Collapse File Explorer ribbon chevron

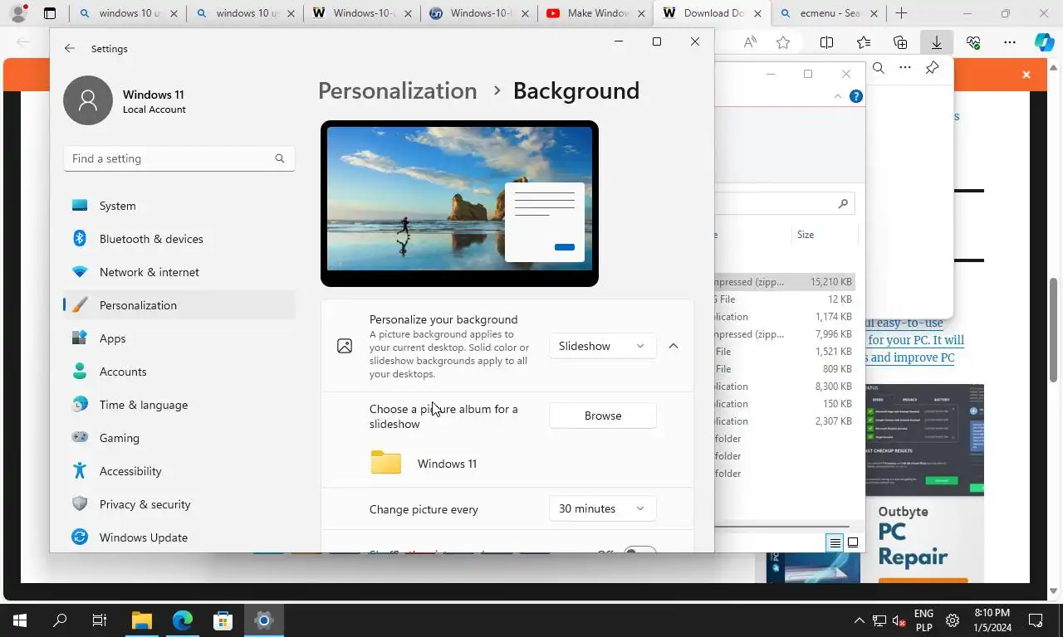(838, 96)
